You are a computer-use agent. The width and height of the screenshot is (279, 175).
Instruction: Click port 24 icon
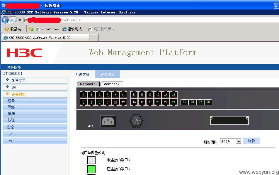(174, 102)
